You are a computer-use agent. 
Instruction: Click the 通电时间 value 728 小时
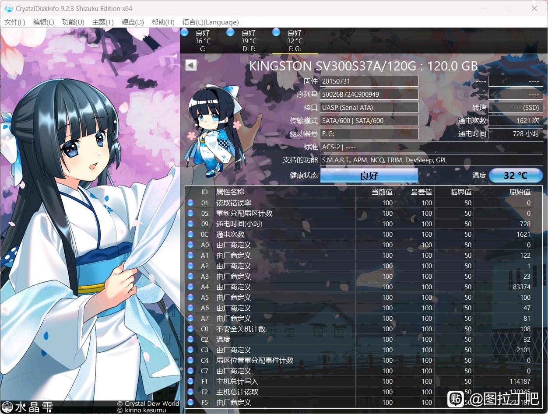click(x=516, y=133)
